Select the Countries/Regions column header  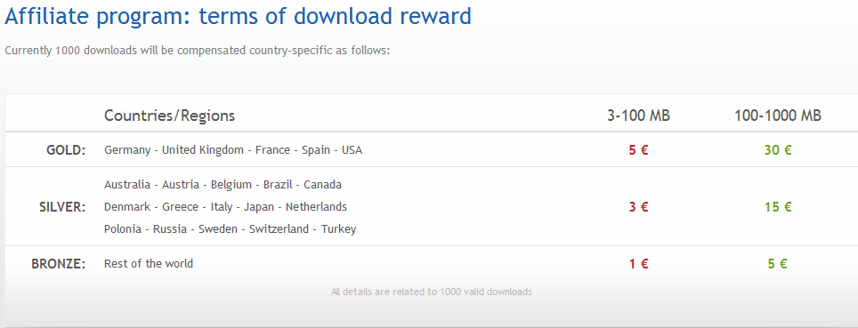(x=170, y=116)
